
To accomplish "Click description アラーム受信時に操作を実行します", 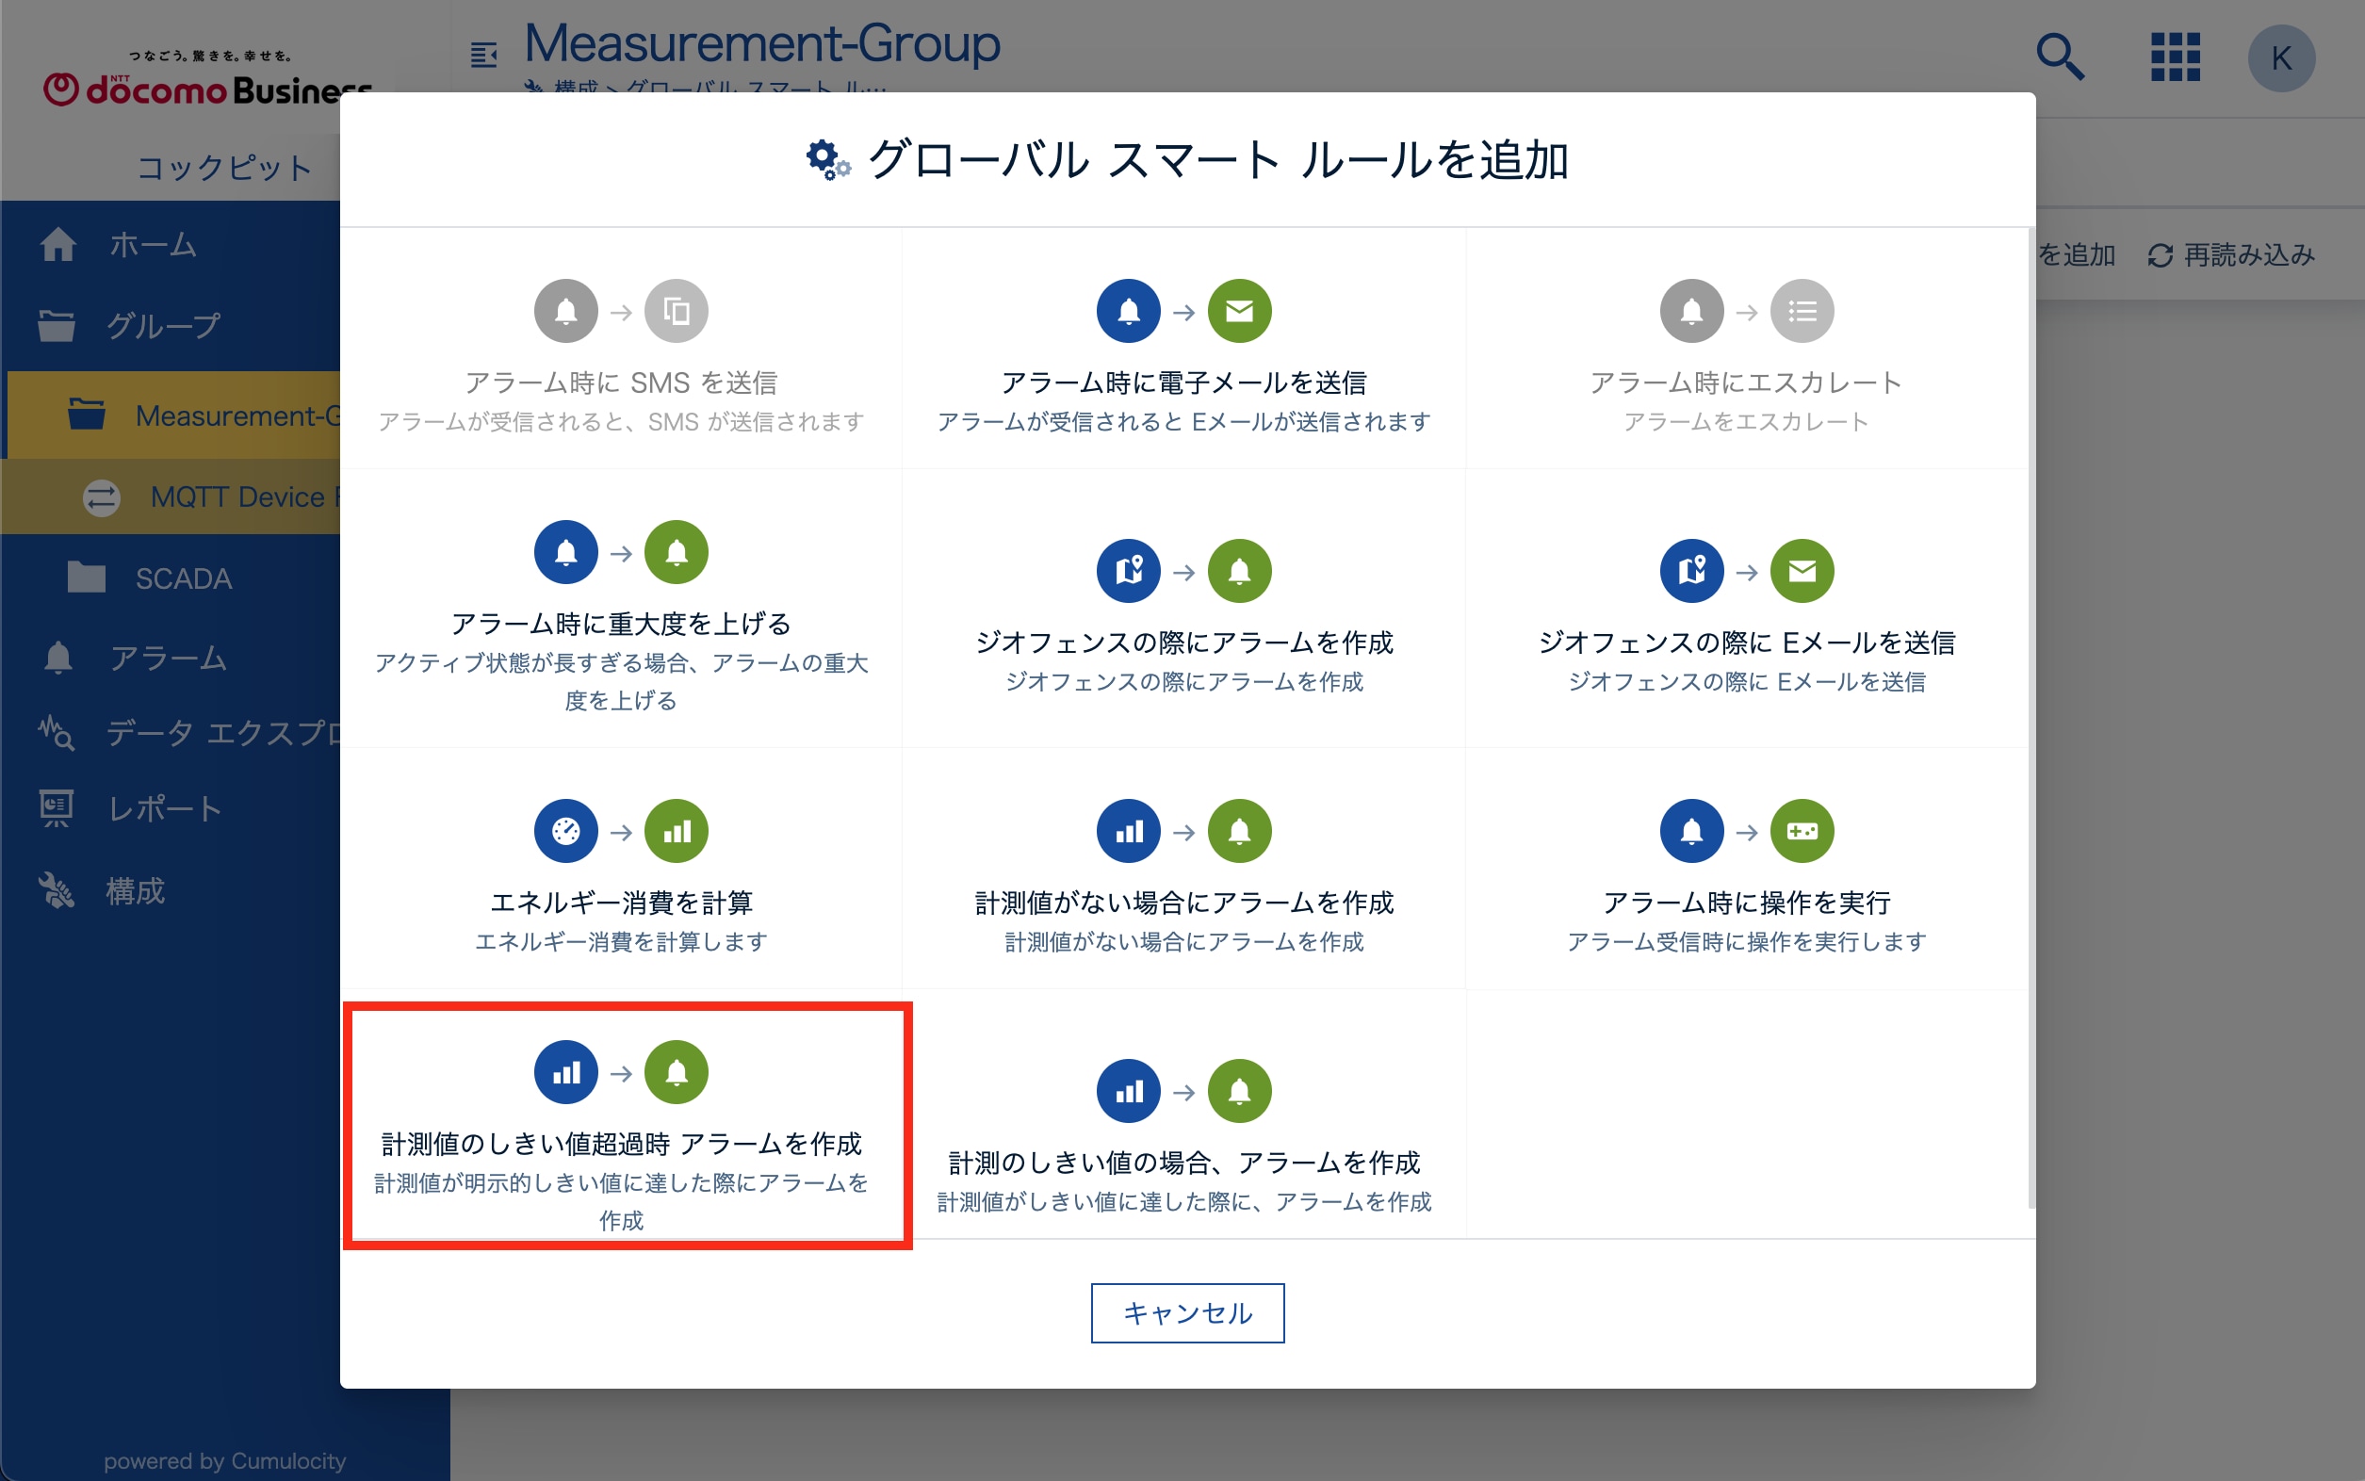I will tap(1746, 941).
